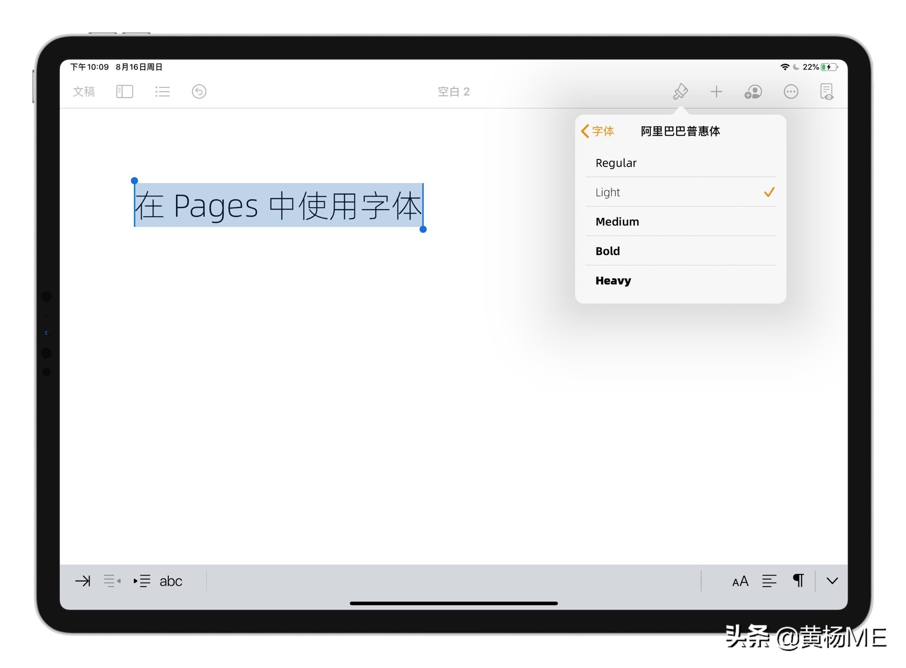Screen dimensions: 906x668
Task: Open the AA text style options
Action: point(740,581)
